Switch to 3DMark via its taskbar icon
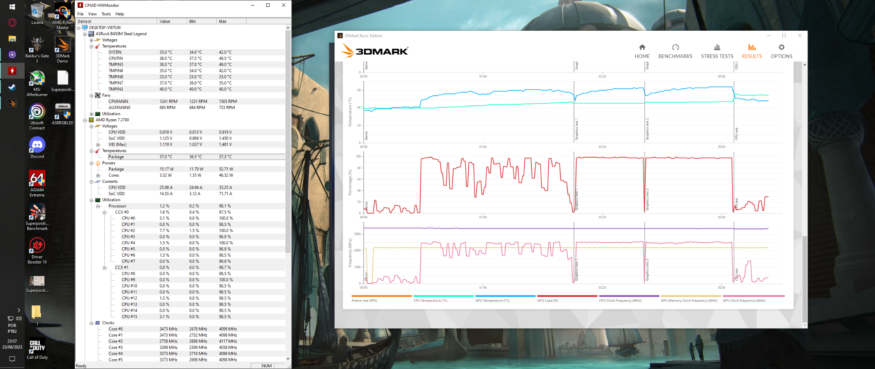 12,103
